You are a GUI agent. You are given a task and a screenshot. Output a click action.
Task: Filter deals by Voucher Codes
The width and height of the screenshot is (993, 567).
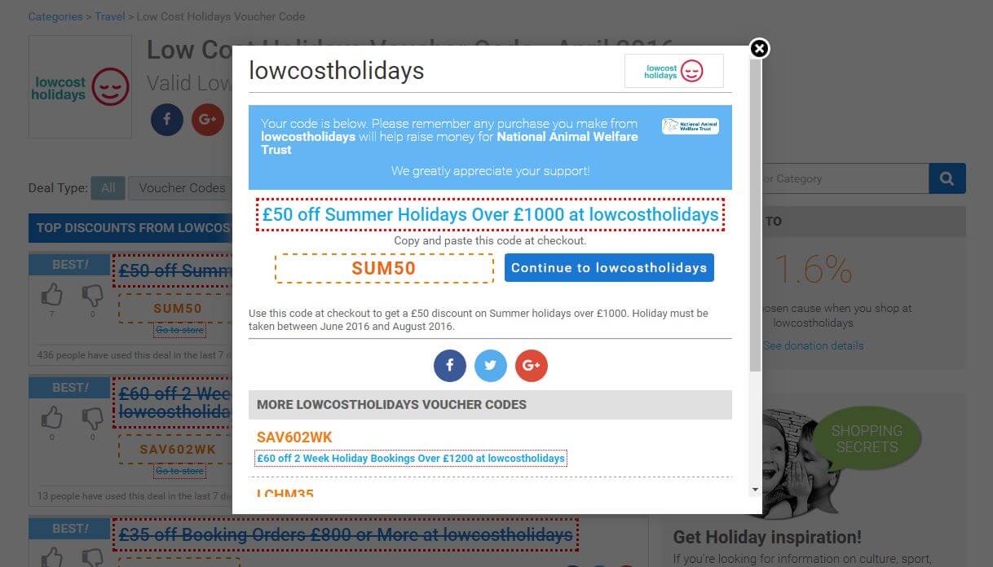(x=182, y=188)
